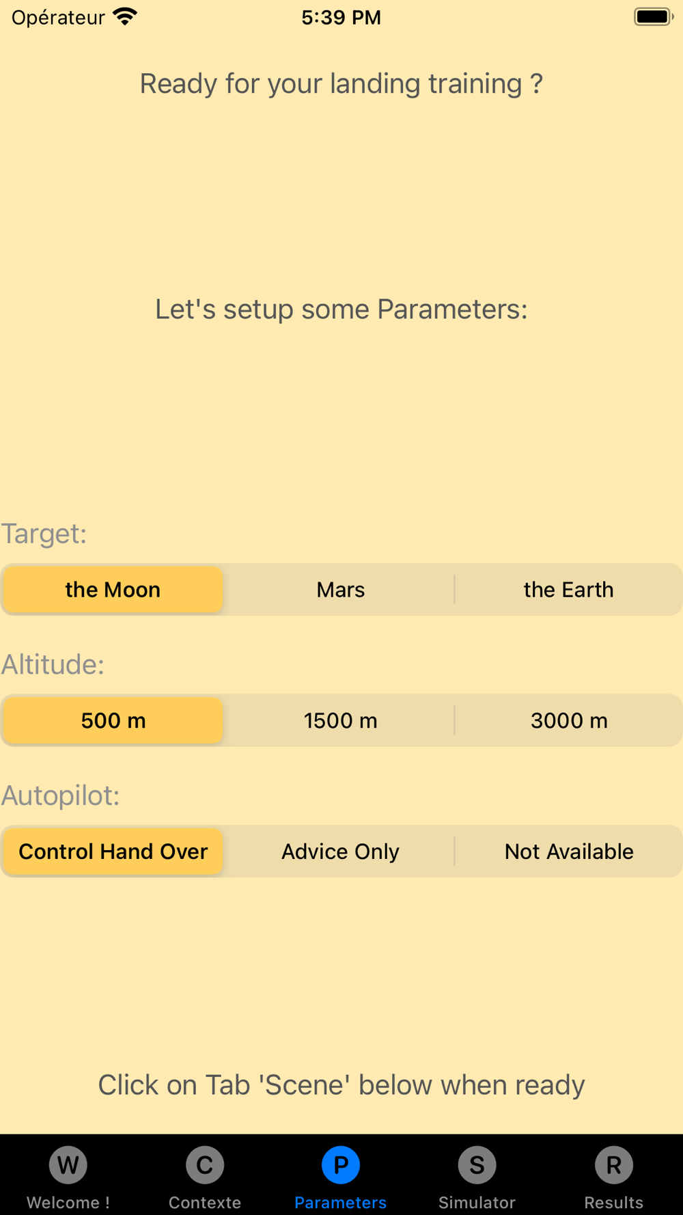The image size is (683, 1215).
Task: Switch autopilot to Advice Only
Action: [341, 852]
